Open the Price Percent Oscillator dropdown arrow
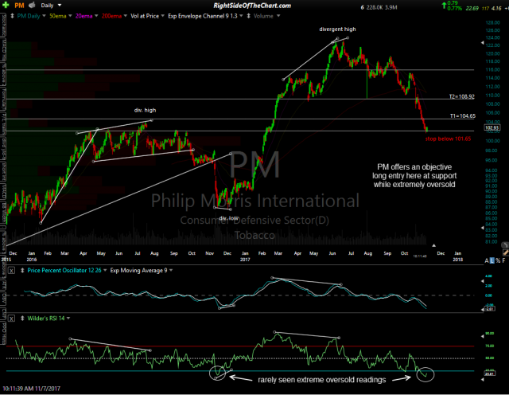Viewport: 509px width, 395px height. 105,271
